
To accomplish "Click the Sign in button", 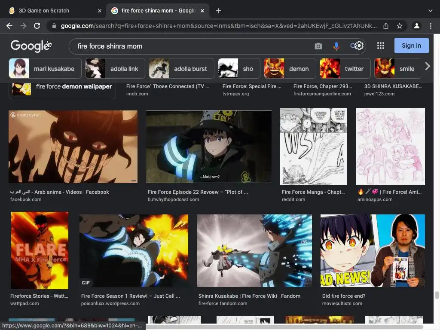I will click(411, 46).
